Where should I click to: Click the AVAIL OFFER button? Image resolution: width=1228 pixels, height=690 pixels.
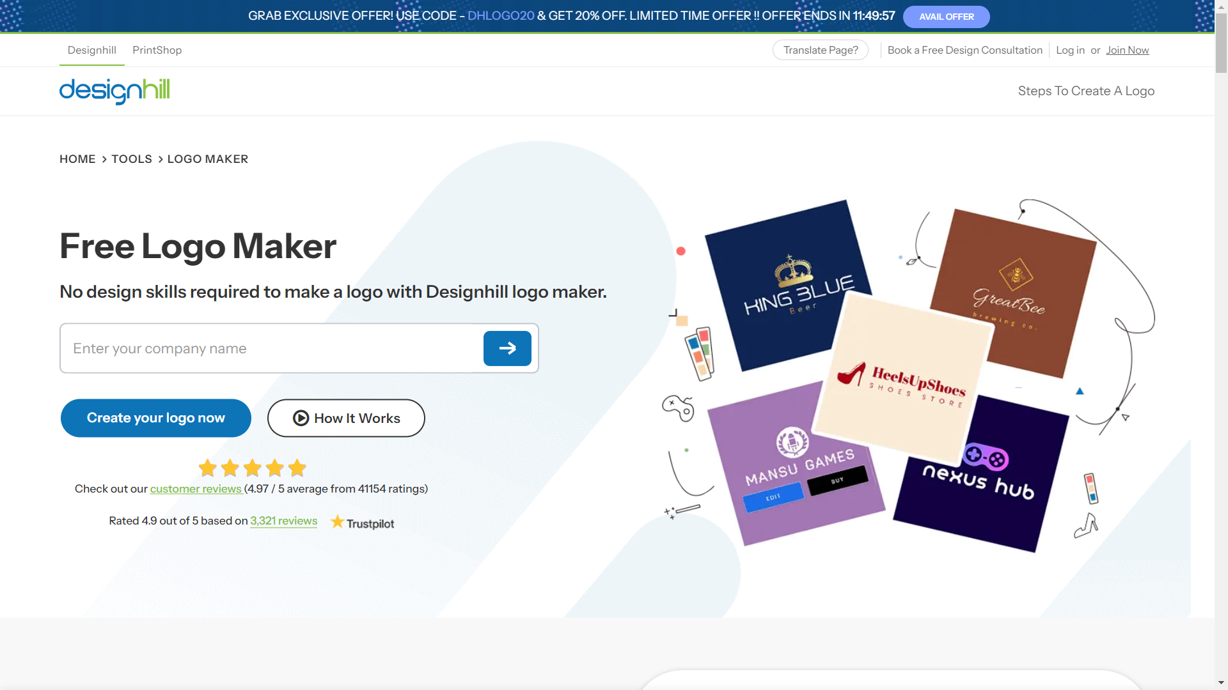click(946, 17)
